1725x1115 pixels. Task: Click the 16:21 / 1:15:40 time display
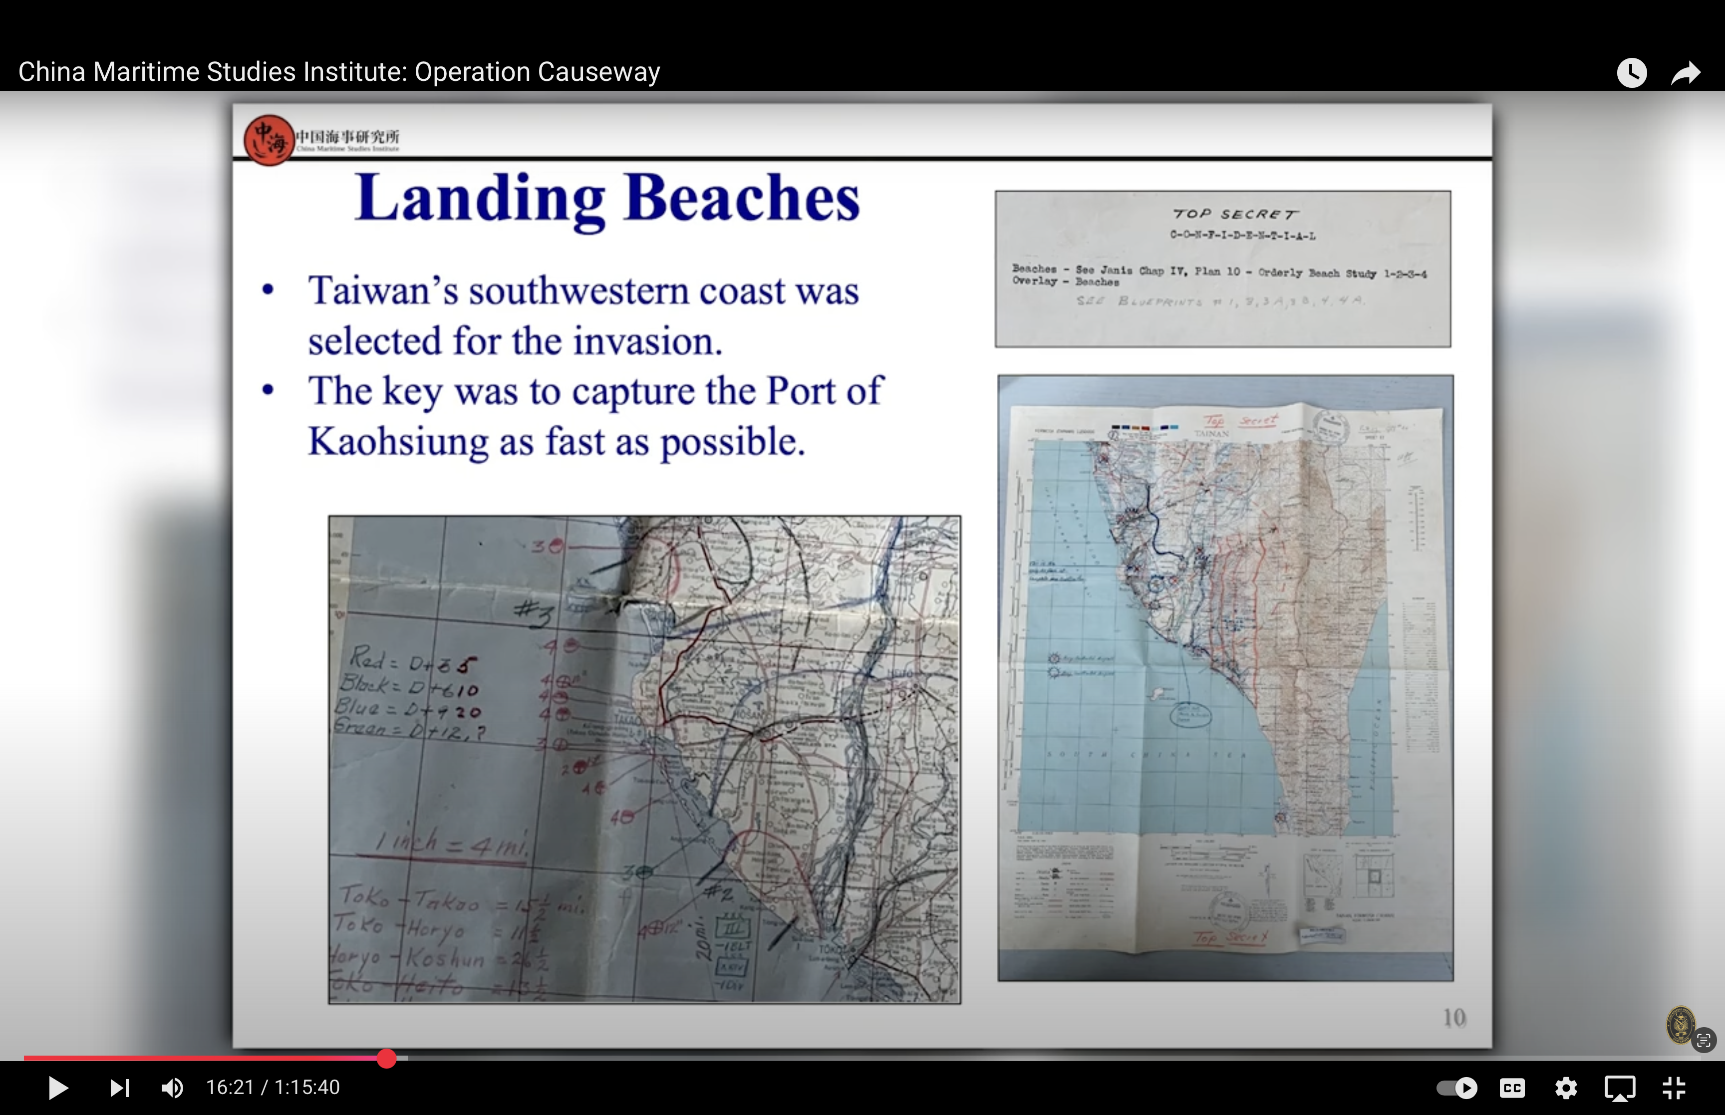(273, 1088)
